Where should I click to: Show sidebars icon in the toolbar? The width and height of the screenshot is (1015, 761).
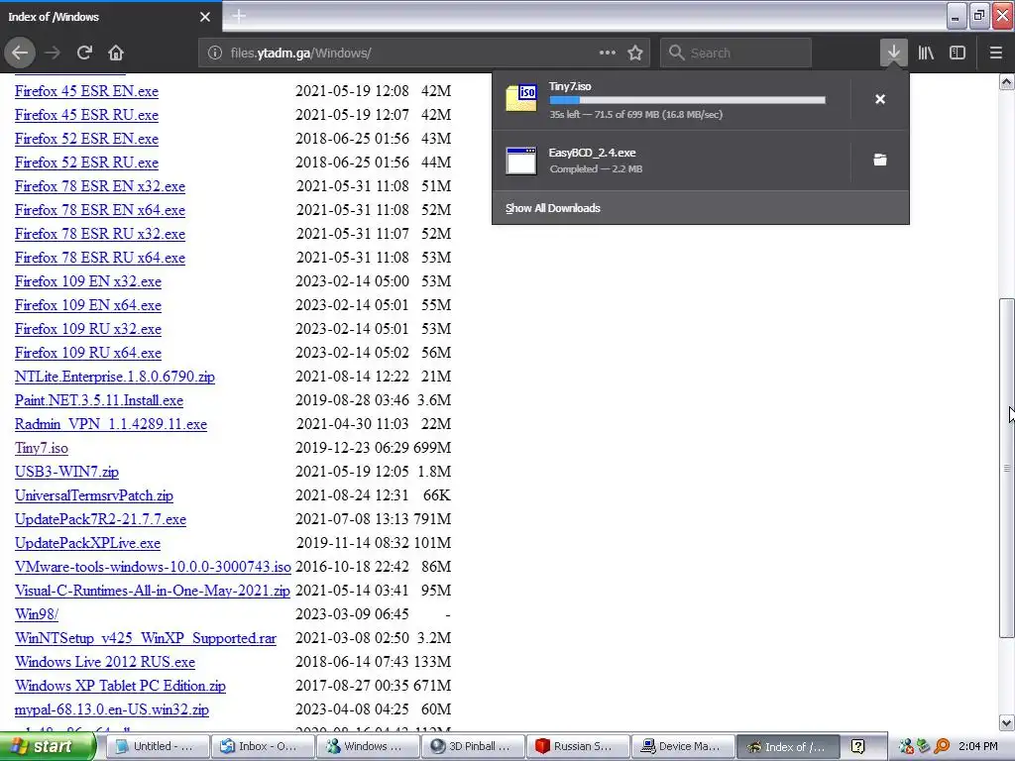[x=958, y=53]
